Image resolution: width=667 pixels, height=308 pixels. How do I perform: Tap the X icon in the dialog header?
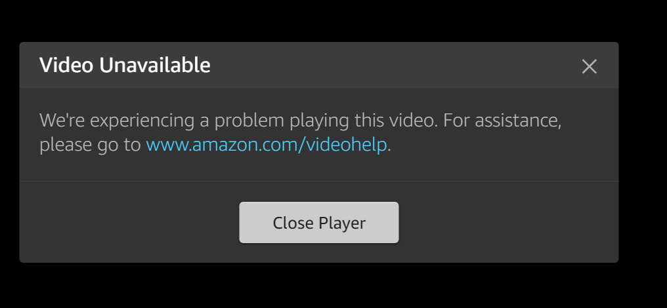click(x=589, y=66)
